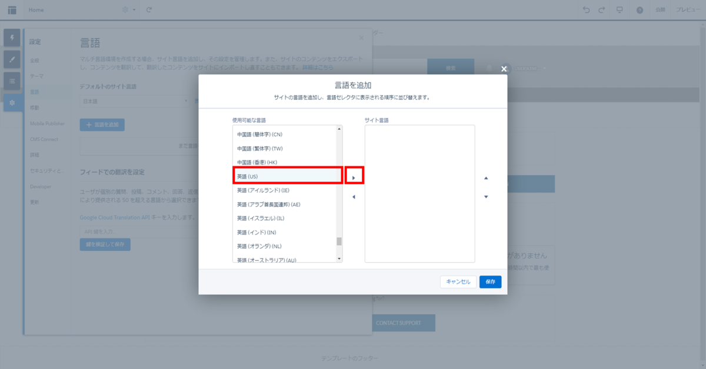Select 中国語 (香港) (HK)
Image resolution: width=706 pixels, height=369 pixels.
tap(284, 162)
